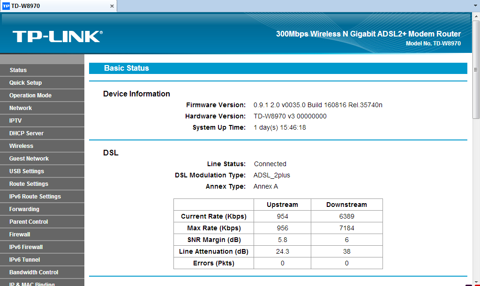This screenshot has width=480, height=286.
Task: Click upstream max rate 956
Action: click(282, 228)
